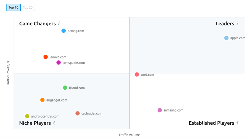Click the engadget.com orange dot
The height and width of the screenshot is (138, 248).
42,100
